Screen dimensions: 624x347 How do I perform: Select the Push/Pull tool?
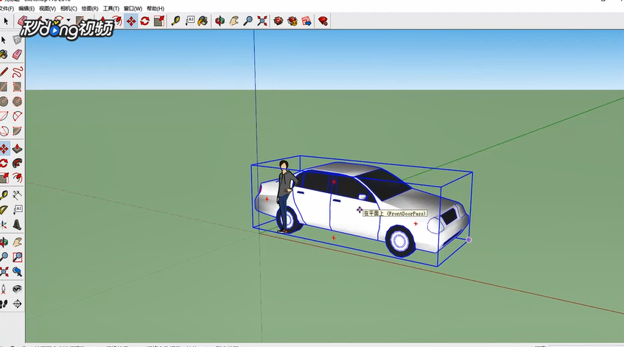coord(17,148)
